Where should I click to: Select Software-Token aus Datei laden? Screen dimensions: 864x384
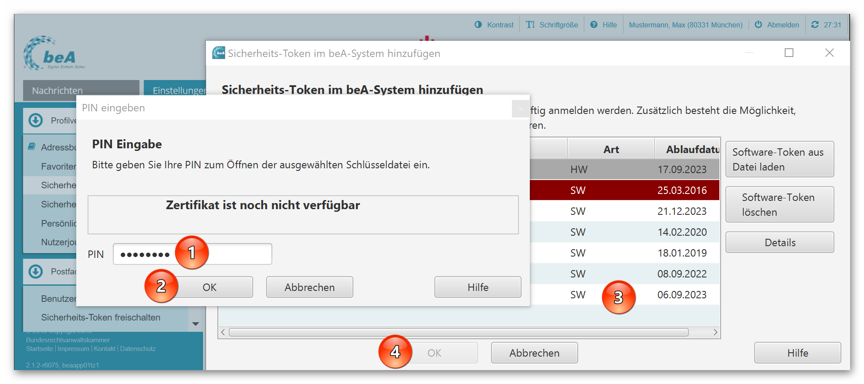pyautogui.click(x=779, y=160)
